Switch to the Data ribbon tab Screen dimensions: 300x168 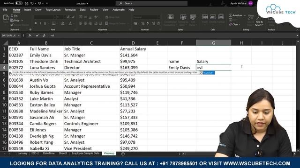click(x=82, y=10)
